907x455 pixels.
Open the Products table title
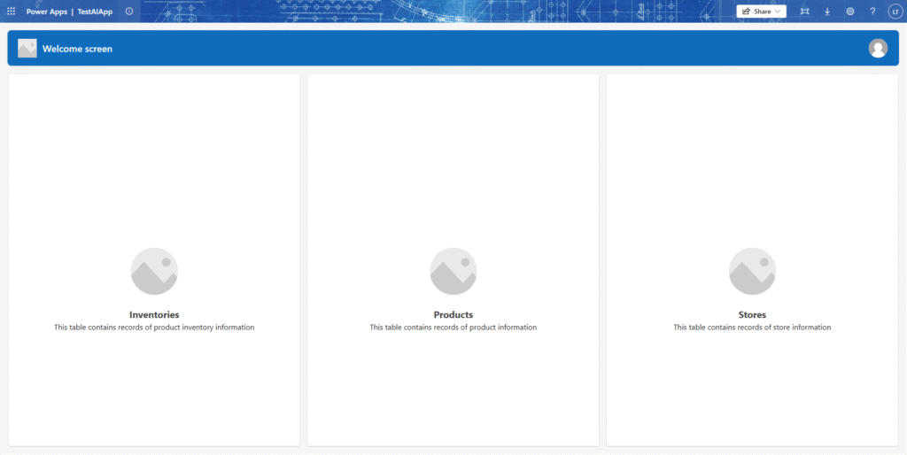[453, 314]
